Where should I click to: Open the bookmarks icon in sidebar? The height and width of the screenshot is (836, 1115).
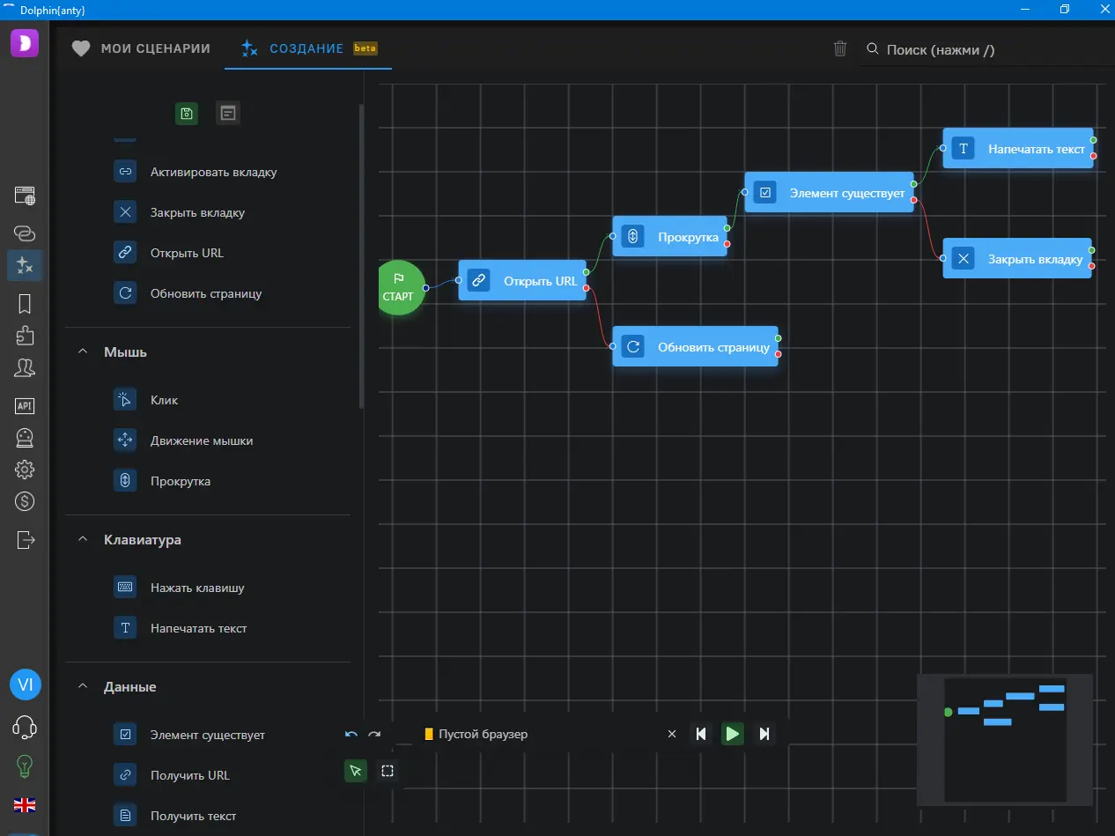coord(25,304)
